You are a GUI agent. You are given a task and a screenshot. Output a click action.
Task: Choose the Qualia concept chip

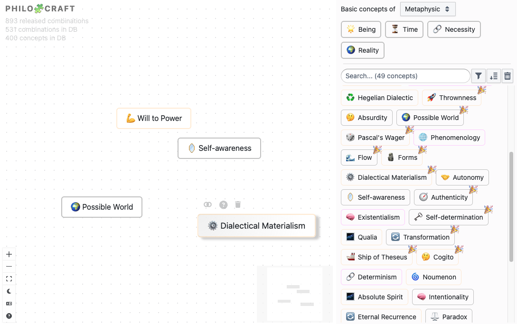[x=362, y=237]
